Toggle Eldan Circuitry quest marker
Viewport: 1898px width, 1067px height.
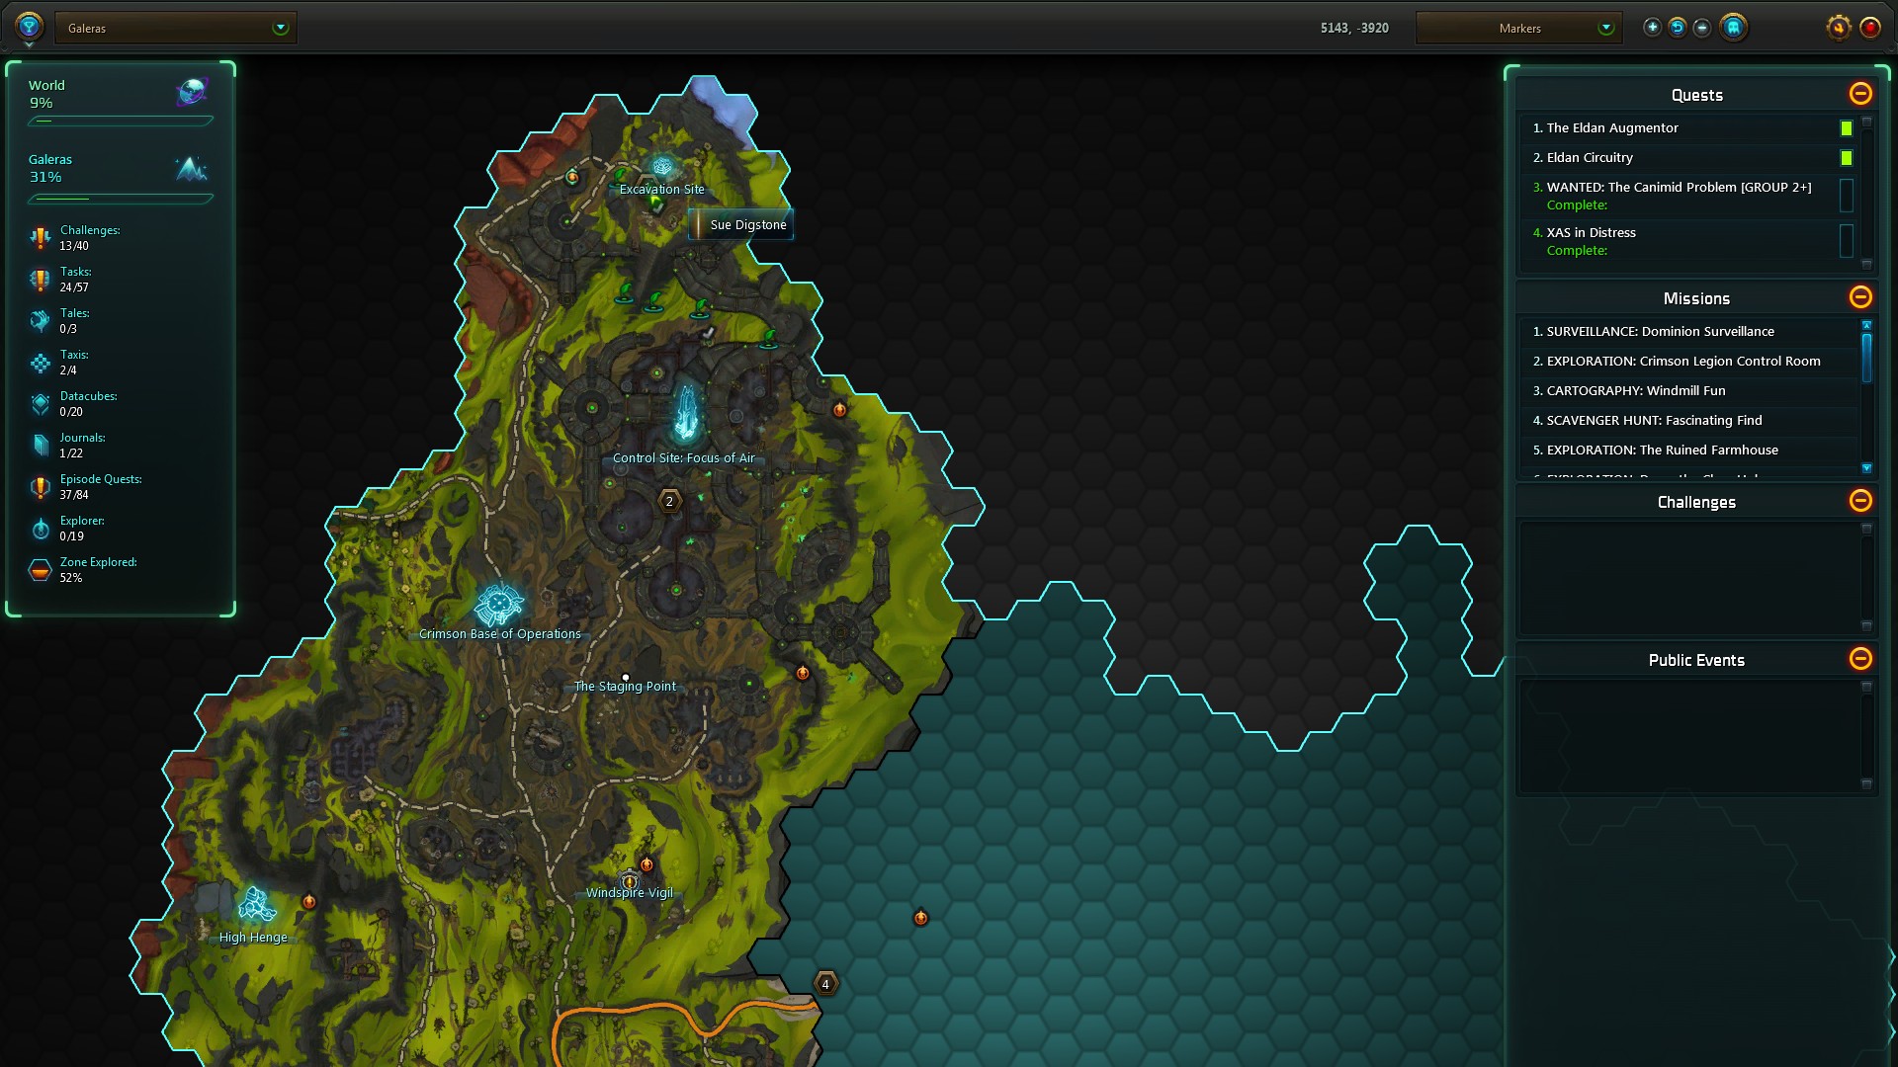click(1846, 158)
